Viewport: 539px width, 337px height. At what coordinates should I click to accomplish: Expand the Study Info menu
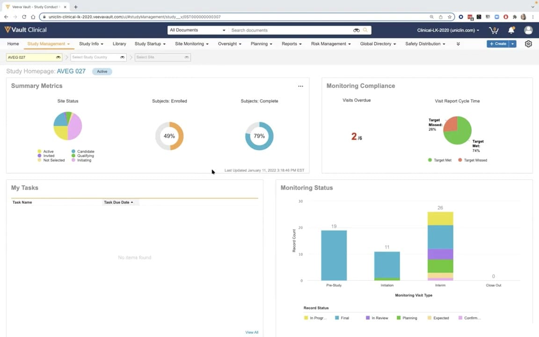click(x=91, y=44)
